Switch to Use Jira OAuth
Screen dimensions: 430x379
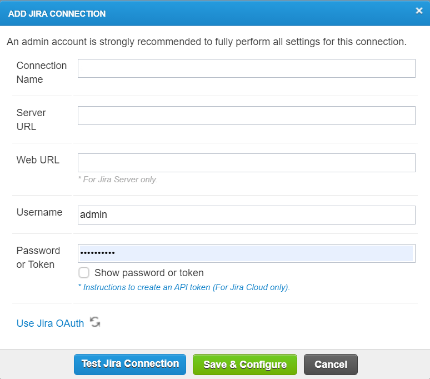(x=50, y=323)
